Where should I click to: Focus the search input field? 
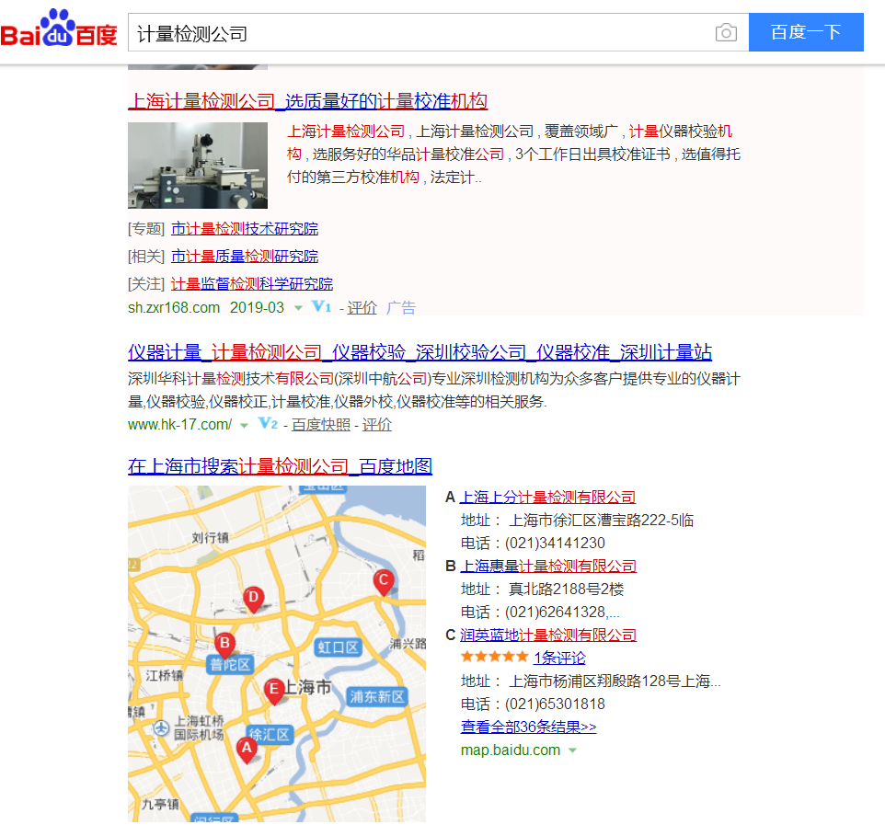pyautogui.click(x=420, y=33)
